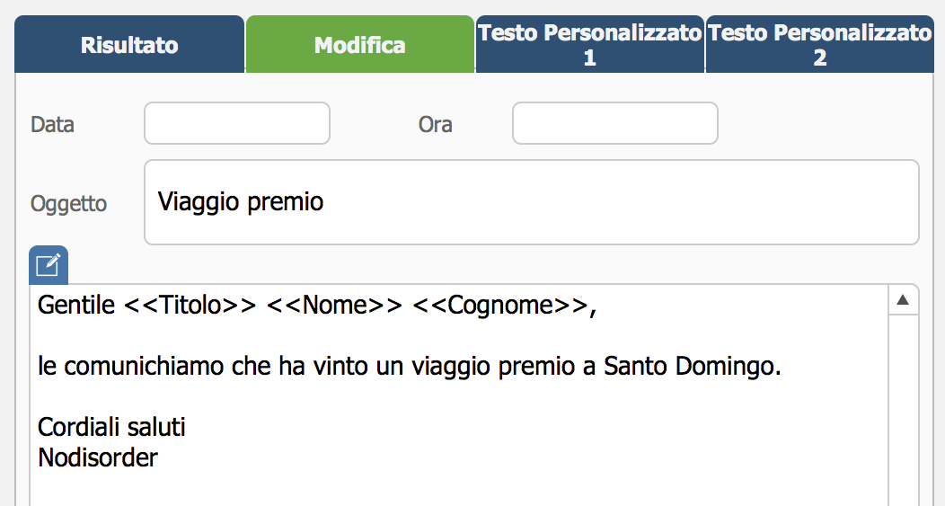
Task: Place cursor on the <<Cognome>> placeholder
Action: (x=501, y=306)
